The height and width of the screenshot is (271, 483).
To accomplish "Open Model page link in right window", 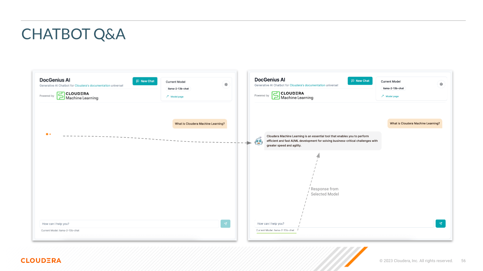I will tap(390, 96).
